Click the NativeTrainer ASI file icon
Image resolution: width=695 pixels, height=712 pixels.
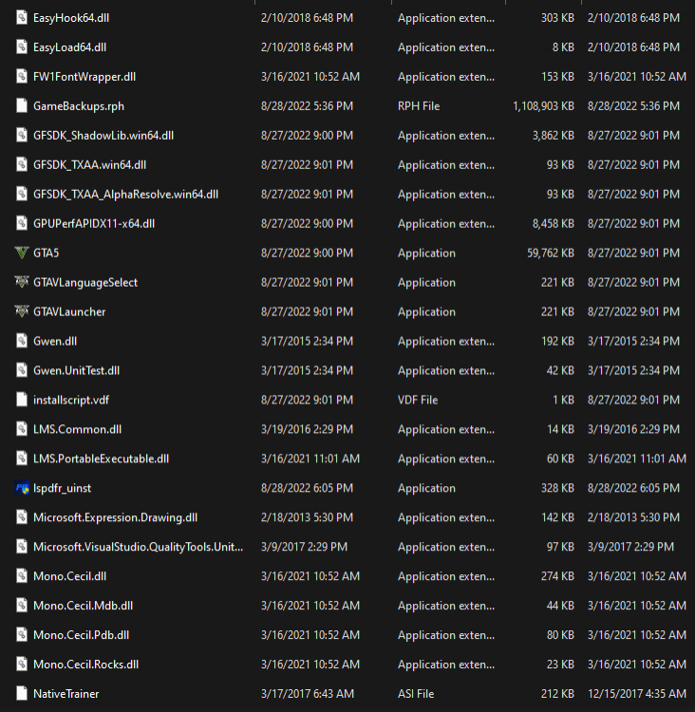pyautogui.click(x=22, y=693)
